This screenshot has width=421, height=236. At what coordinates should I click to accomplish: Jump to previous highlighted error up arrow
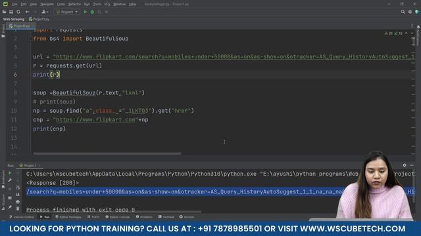coord(407,33)
